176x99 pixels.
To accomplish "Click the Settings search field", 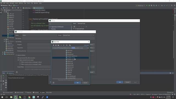I will point(60,24).
